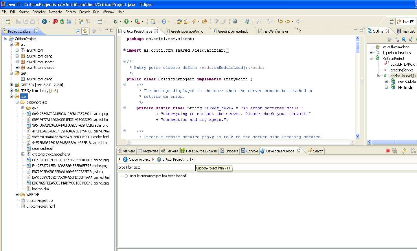This screenshot has width=417, height=251.
Task: Collapse the CriticonProject tree node
Action: 5,38
